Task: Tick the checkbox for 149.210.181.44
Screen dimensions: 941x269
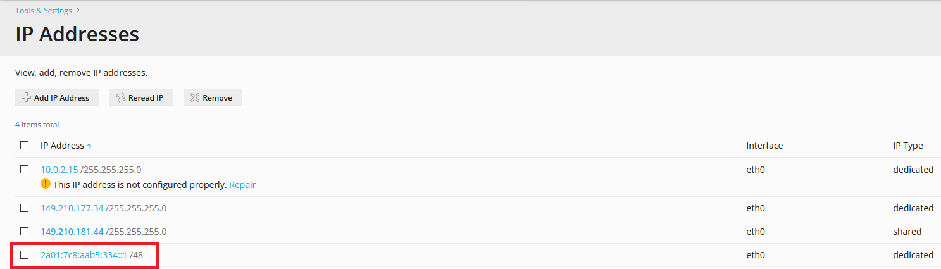Action: click(x=24, y=231)
